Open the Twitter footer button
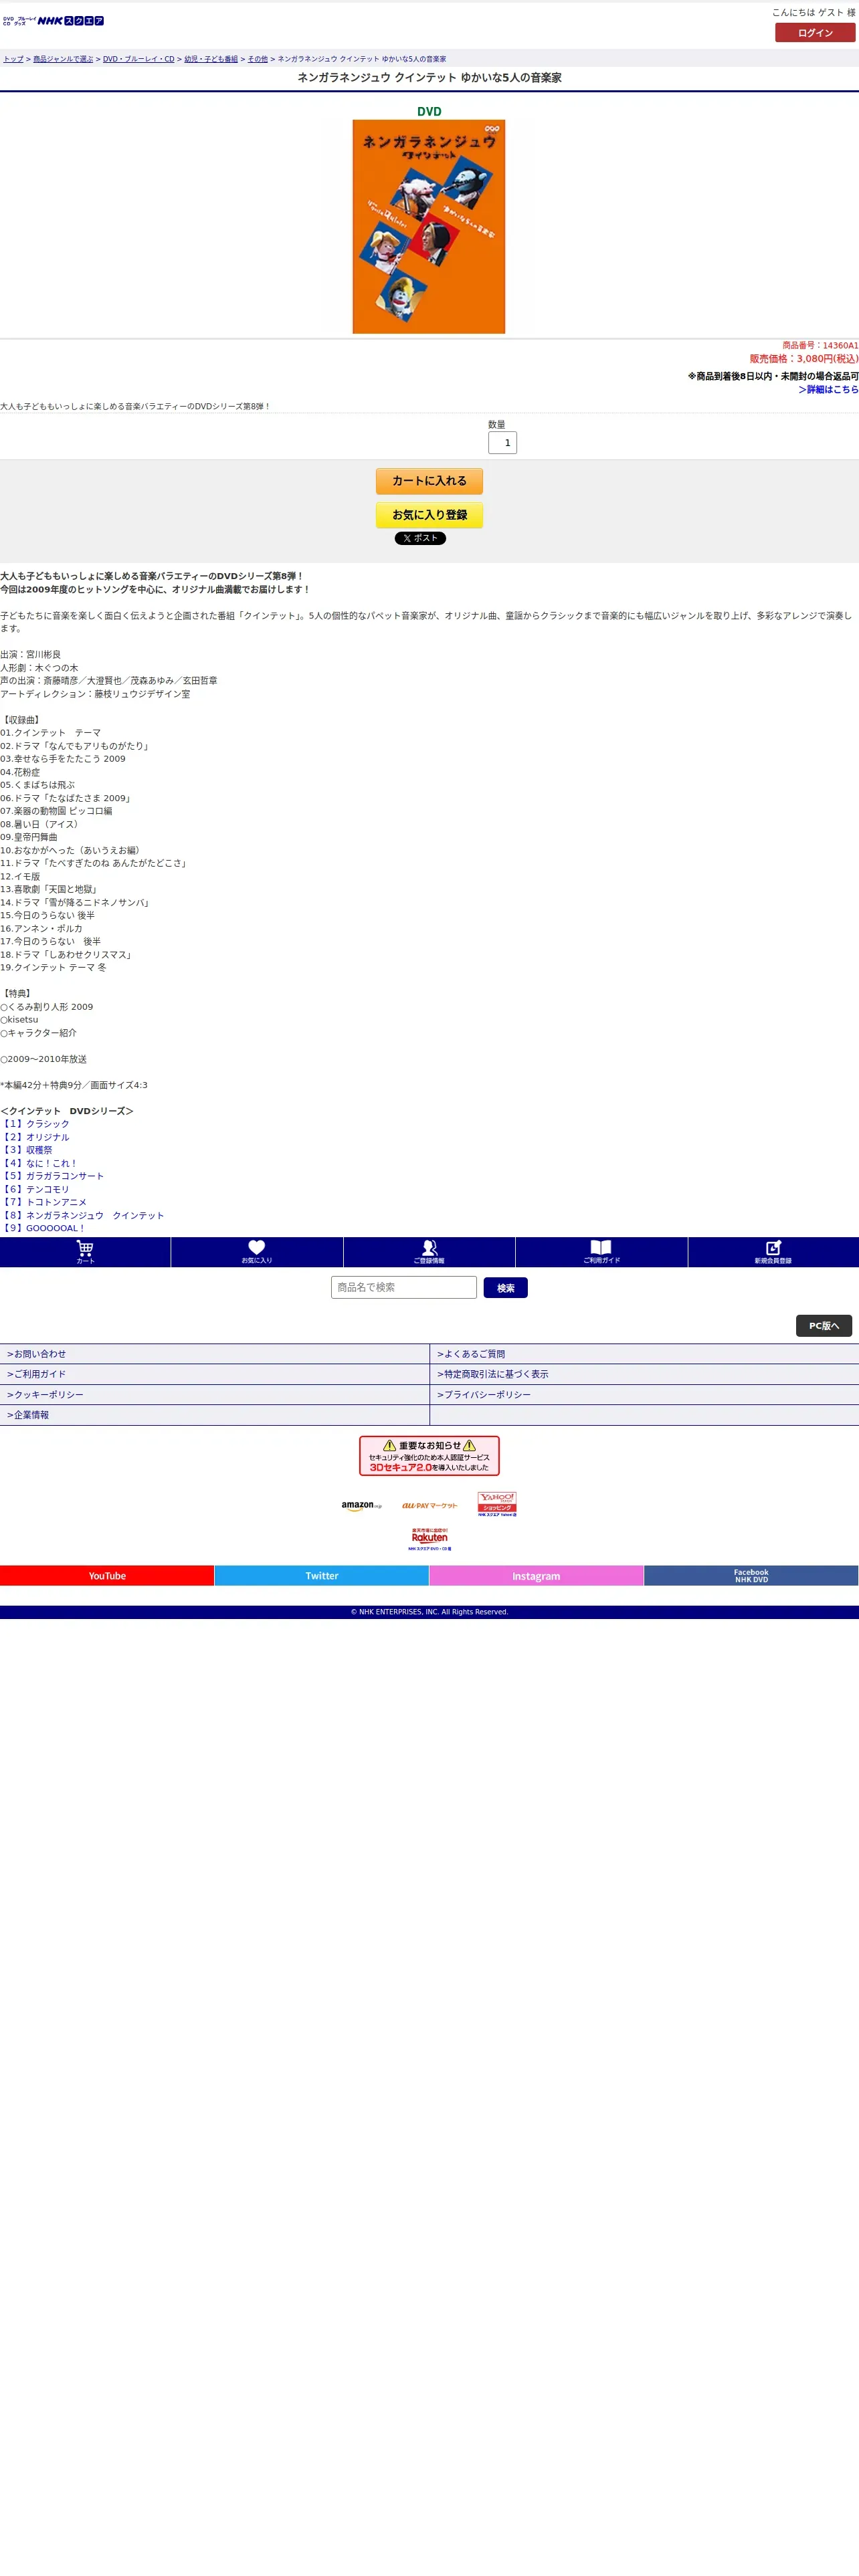The image size is (859, 2576). click(x=322, y=1576)
